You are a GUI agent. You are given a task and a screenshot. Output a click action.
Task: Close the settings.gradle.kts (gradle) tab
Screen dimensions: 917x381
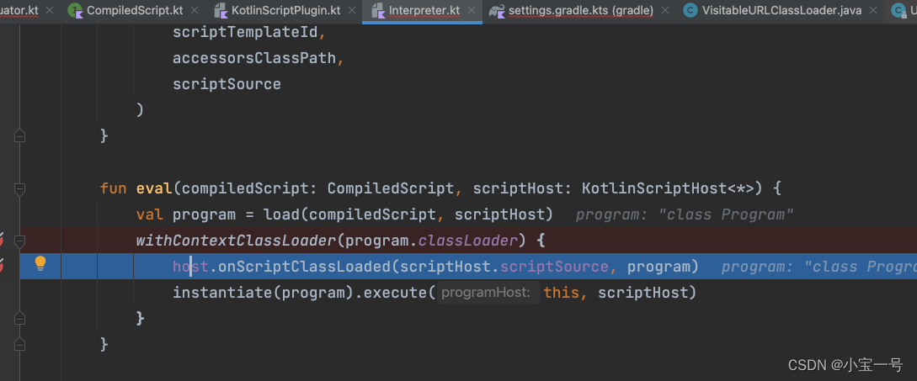(x=666, y=10)
